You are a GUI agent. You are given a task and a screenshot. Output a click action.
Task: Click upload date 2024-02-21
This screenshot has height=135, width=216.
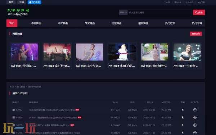coord(149,125)
